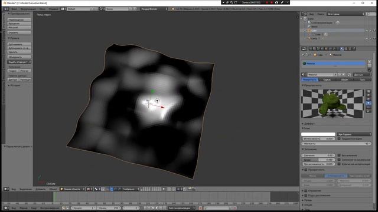Image resolution: width=378 pixels, height=212 pixels.
Task: Toggle visibility eye for Lamp in outliner
Action: [367, 38]
